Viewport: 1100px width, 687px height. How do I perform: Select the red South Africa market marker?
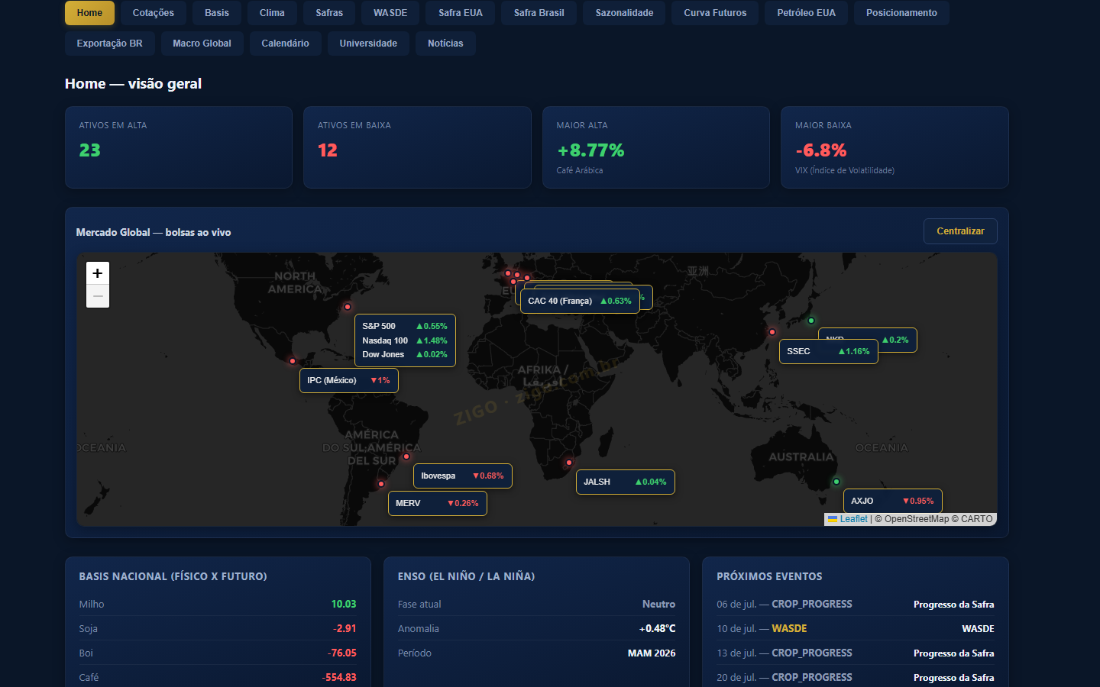569,463
